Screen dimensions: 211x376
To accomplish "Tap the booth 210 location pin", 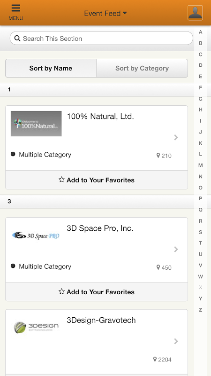I will coord(158,156).
